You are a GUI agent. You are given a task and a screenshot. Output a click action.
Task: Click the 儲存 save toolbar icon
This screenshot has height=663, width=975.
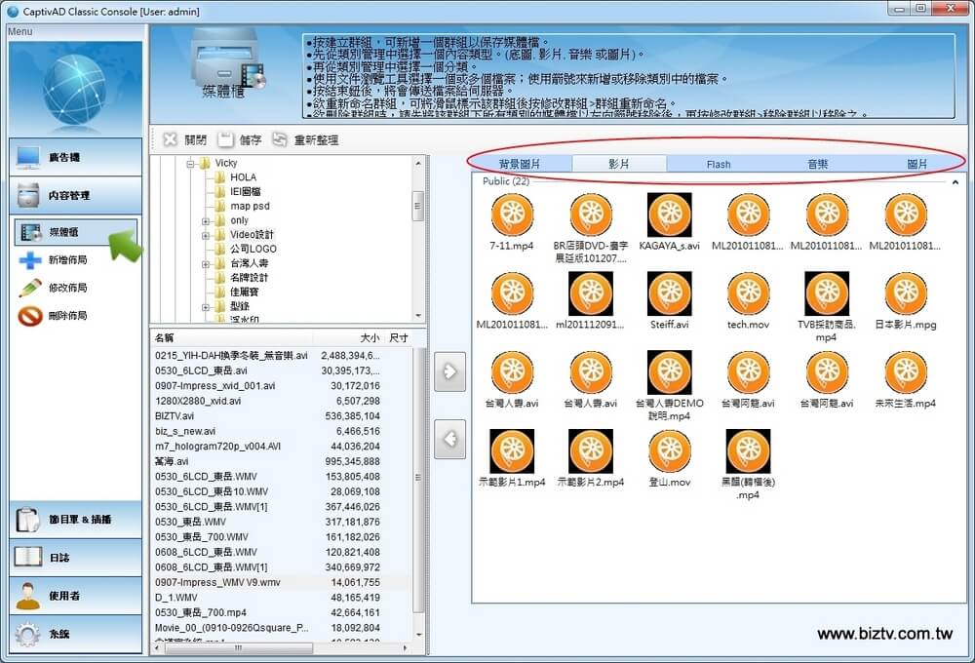point(226,139)
